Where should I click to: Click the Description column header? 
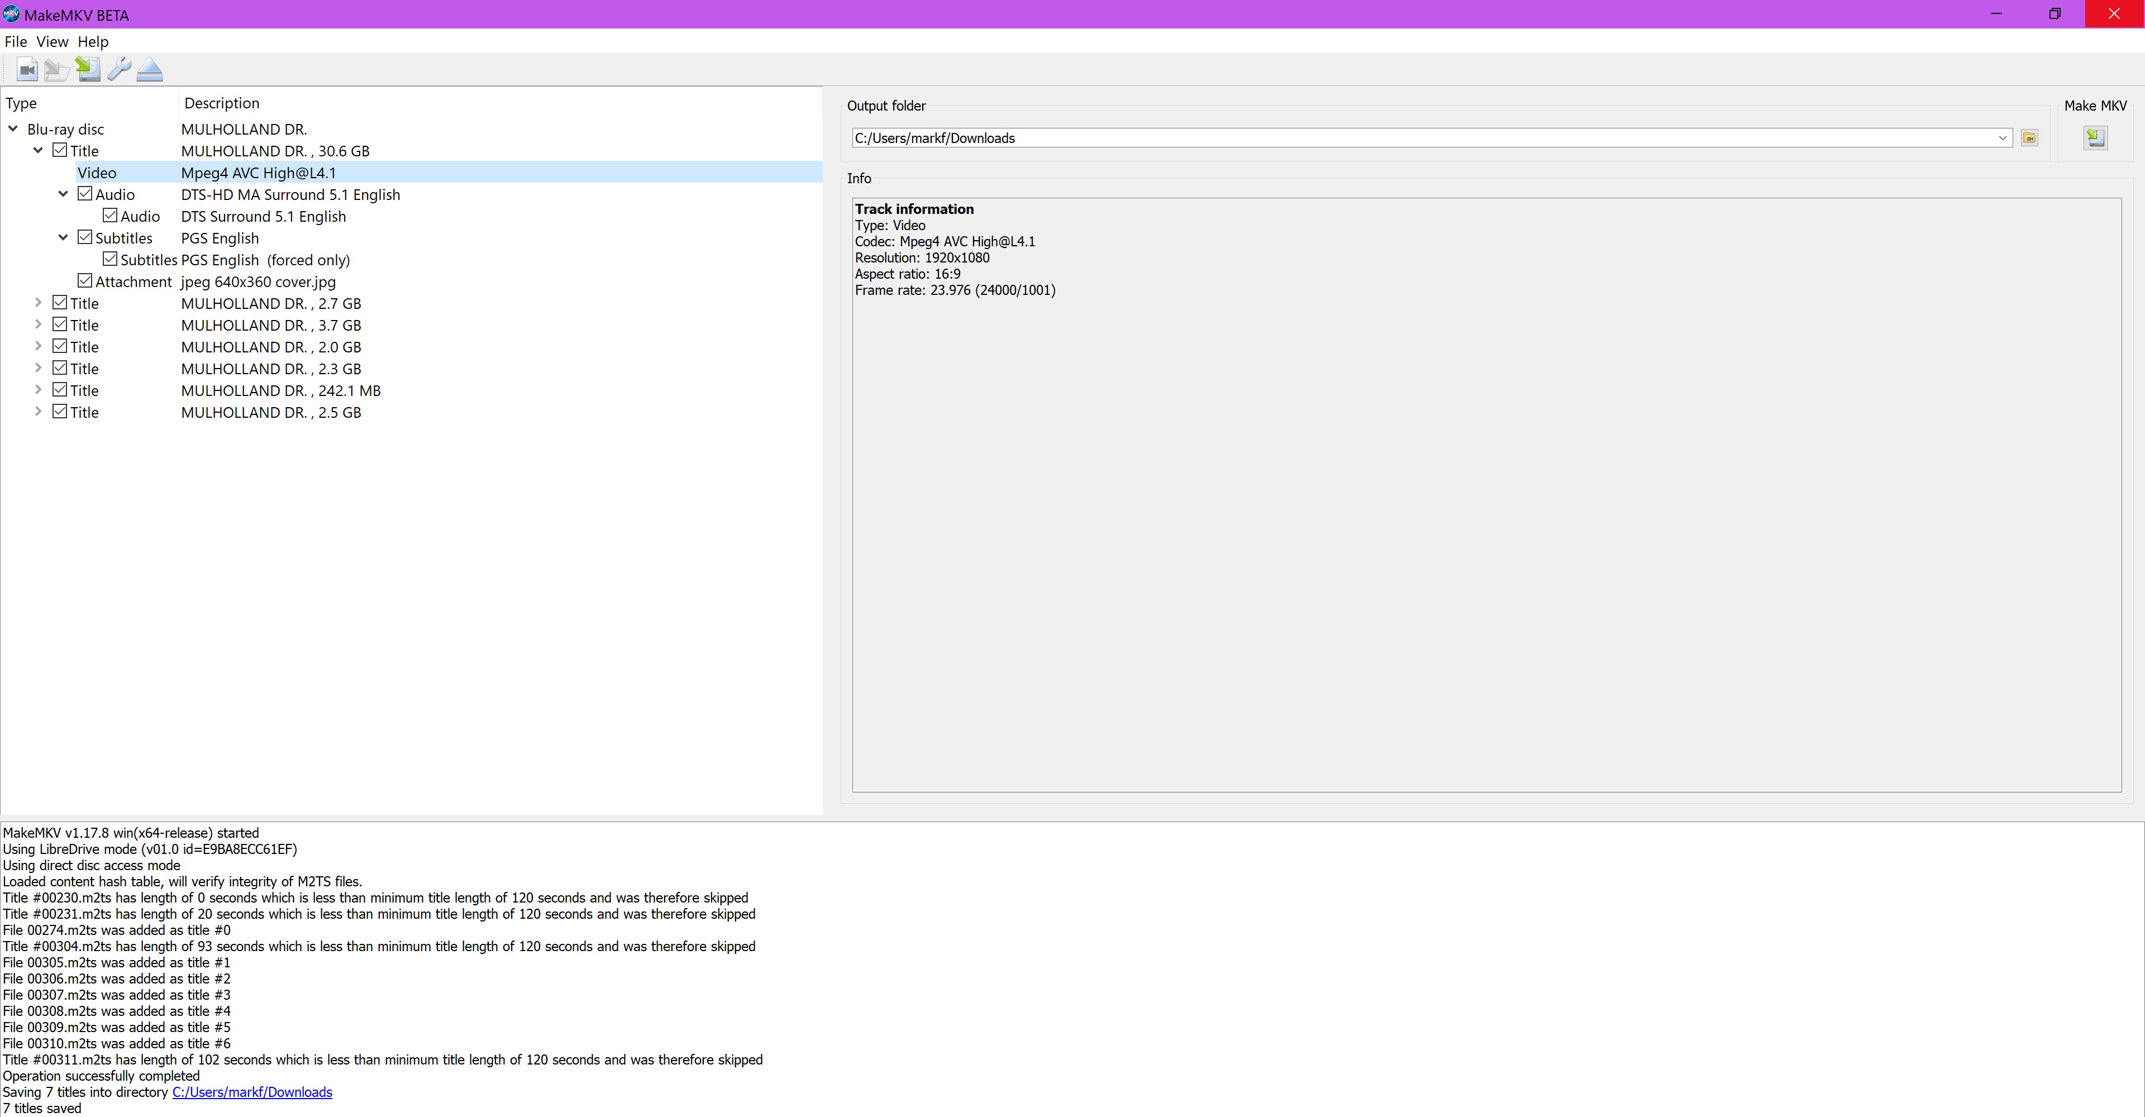[x=499, y=103]
